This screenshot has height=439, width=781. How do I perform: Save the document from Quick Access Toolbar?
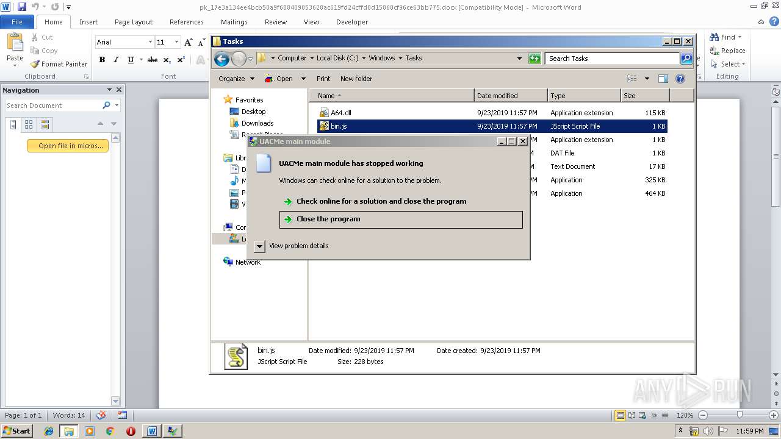21,7
